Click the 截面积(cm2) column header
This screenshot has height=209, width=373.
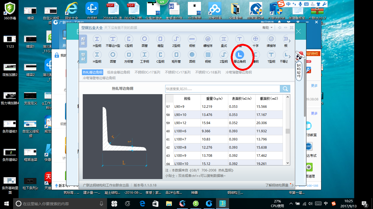269,99
